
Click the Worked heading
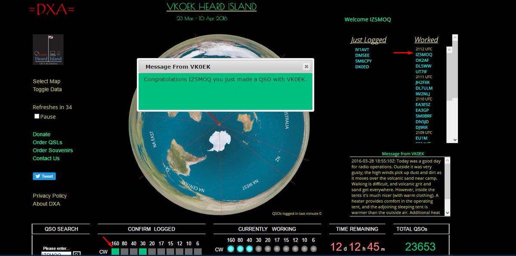[x=426, y=40]
